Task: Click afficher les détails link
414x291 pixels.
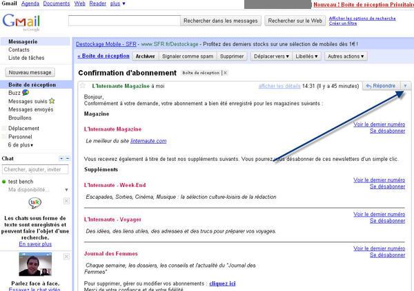Action: pos(279,86)
